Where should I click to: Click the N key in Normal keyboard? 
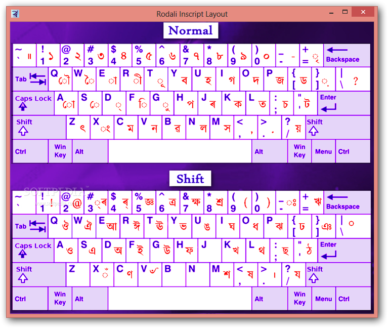(198, 127)
